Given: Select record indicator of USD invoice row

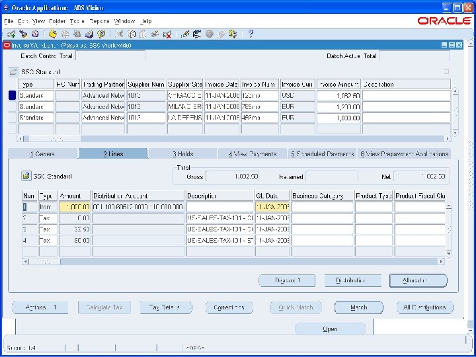Looking at the screenshot, I should coord(12,95).
